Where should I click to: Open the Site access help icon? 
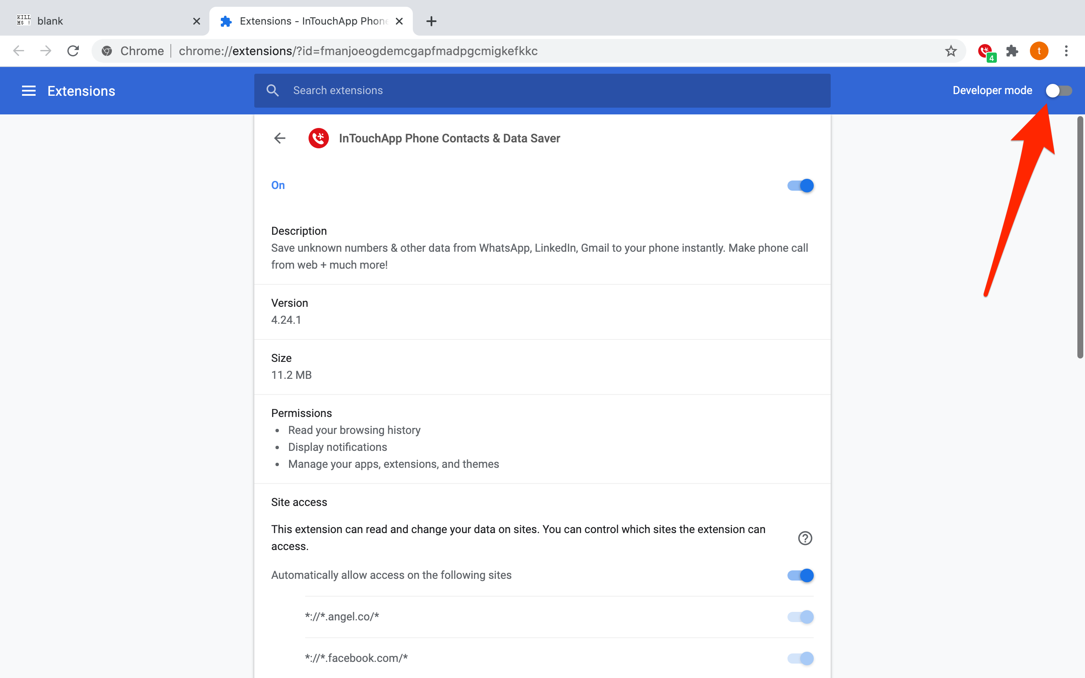(805, 538)
